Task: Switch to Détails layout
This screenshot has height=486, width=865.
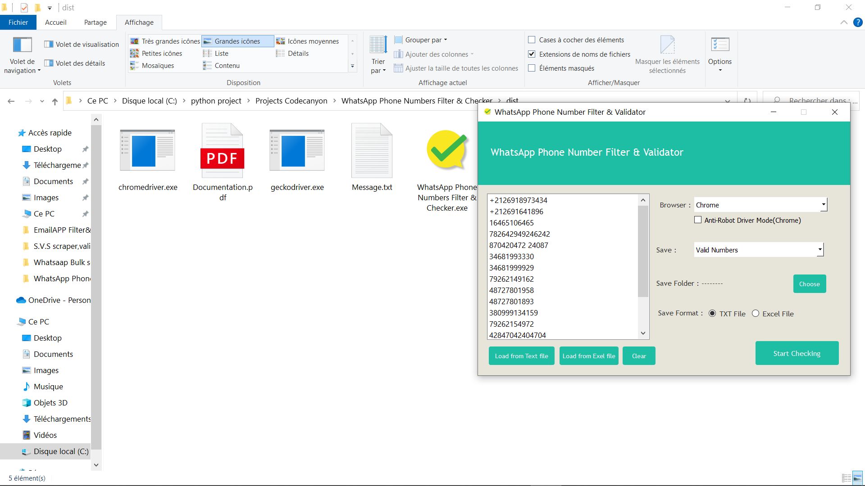Action: click(x=292, y=53)
